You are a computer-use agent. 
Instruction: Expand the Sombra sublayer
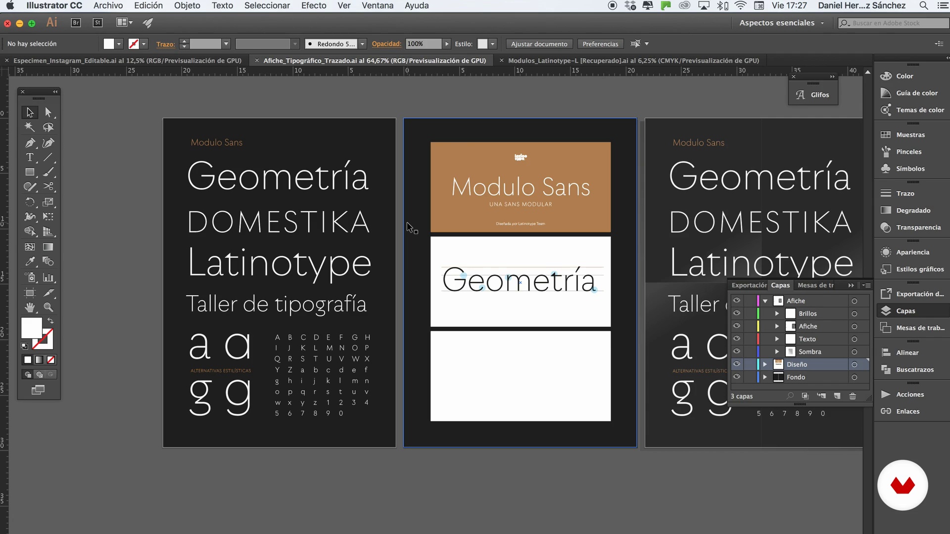click(x=777, y=352)
